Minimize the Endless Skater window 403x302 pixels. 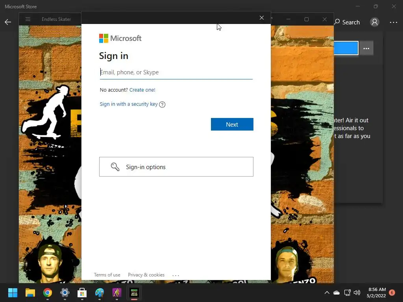coord(288,19)
